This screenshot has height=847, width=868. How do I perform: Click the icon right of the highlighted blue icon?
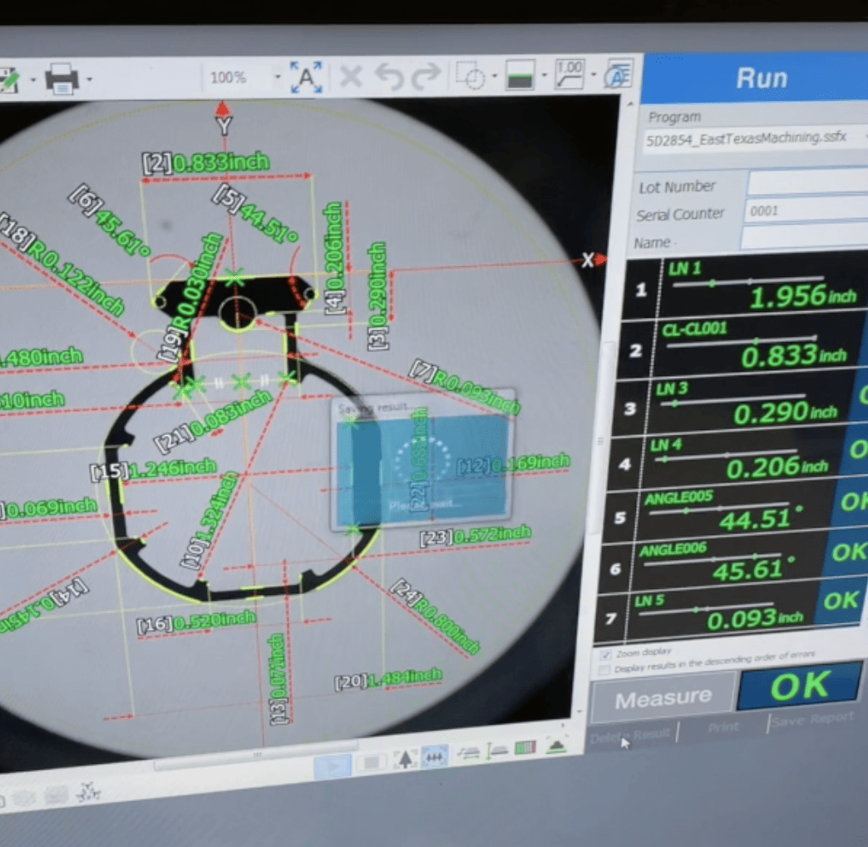[x=469, y=753]
